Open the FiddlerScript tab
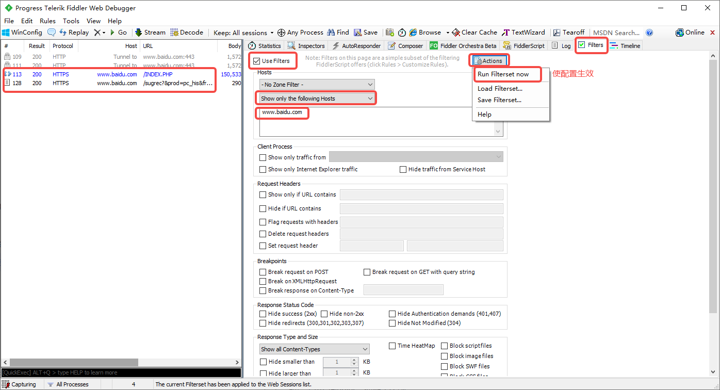This screenshot has height=390, width=720. point(523,46)
